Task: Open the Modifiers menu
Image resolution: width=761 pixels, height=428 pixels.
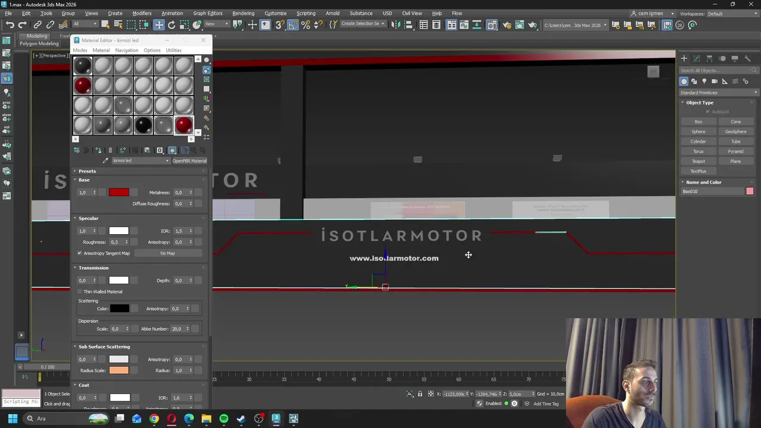Action: (141, 13)
